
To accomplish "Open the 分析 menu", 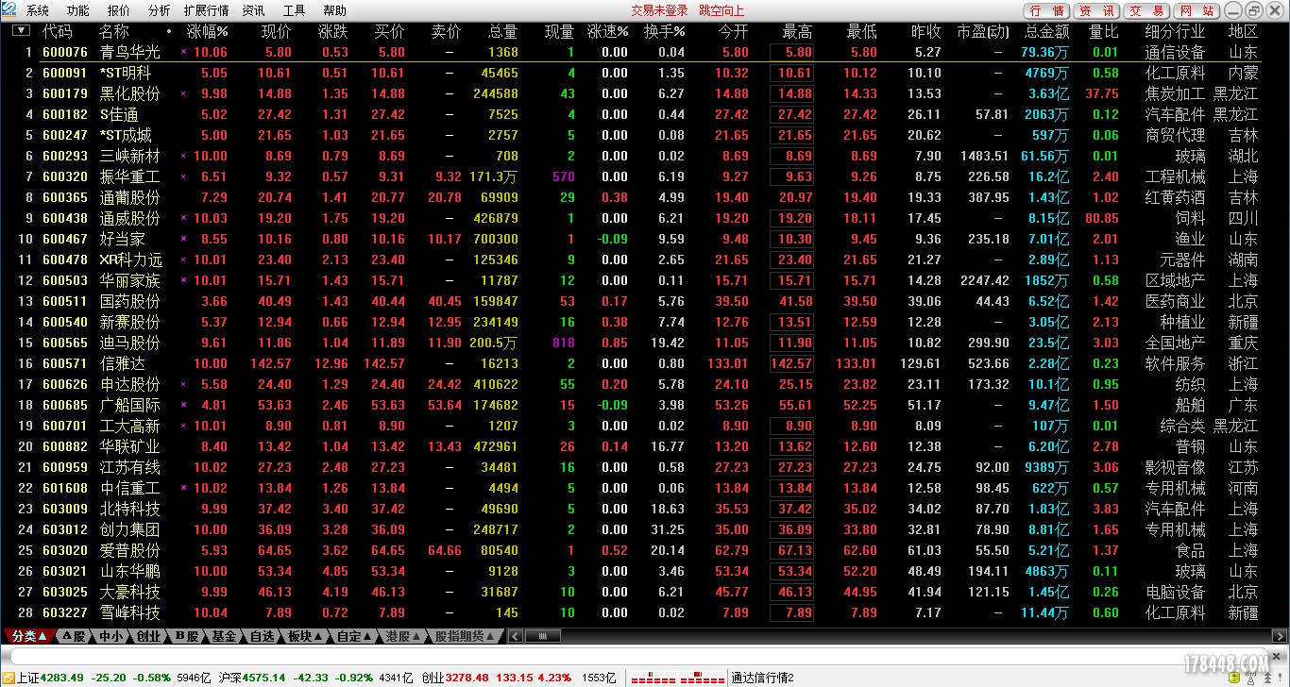I will coord(160,10).
